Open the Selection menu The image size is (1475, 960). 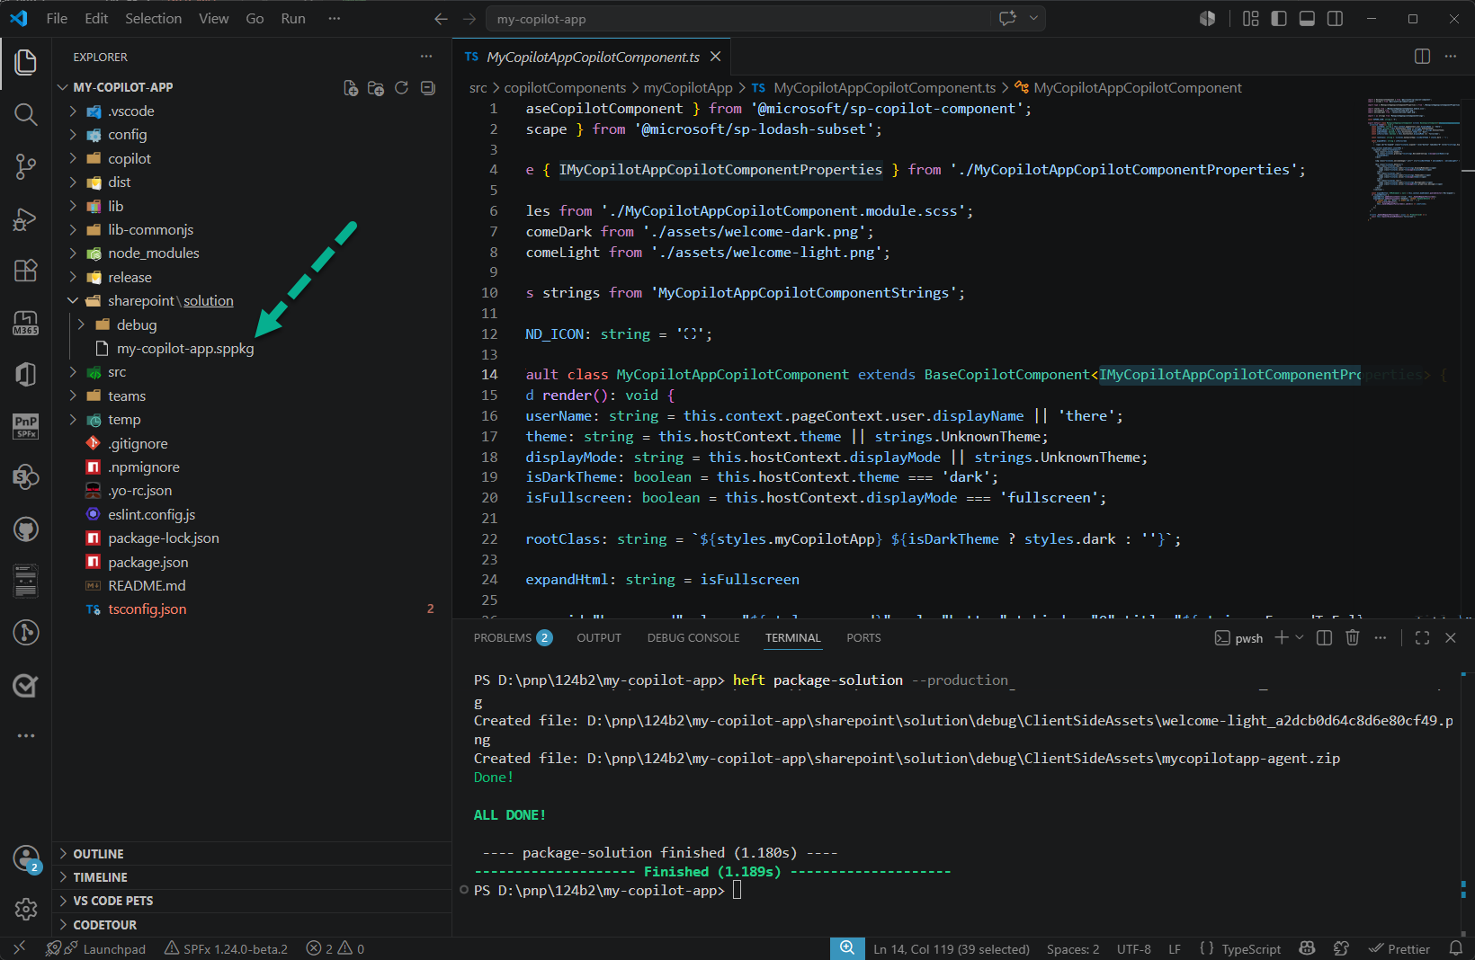click(153, 18)
